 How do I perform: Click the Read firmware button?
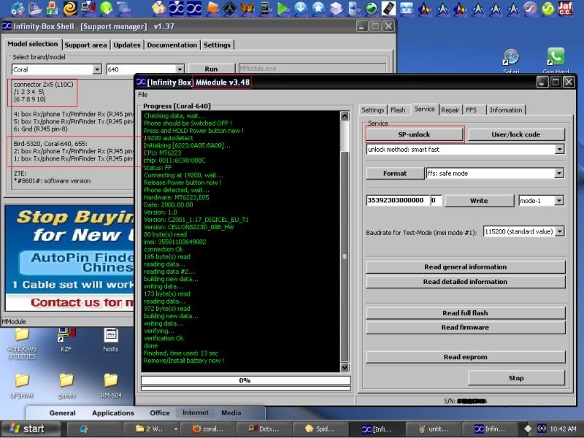point(465,327)
